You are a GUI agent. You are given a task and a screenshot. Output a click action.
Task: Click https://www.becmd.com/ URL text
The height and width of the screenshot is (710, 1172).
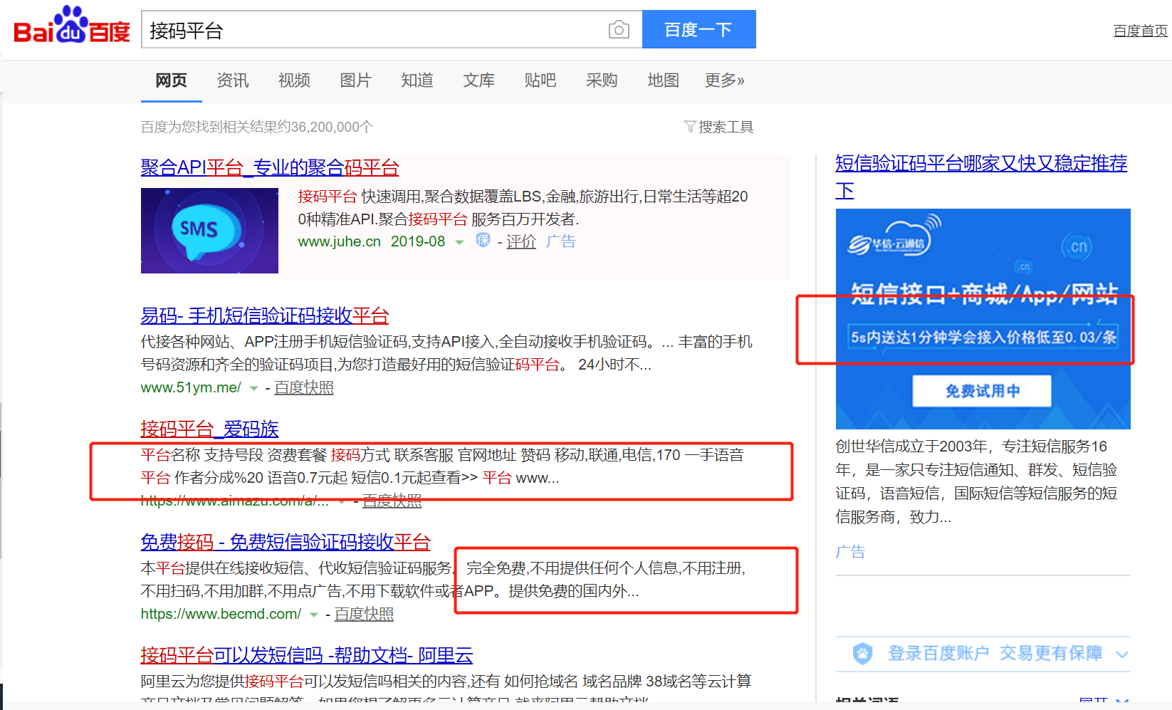tap(221, 614)
